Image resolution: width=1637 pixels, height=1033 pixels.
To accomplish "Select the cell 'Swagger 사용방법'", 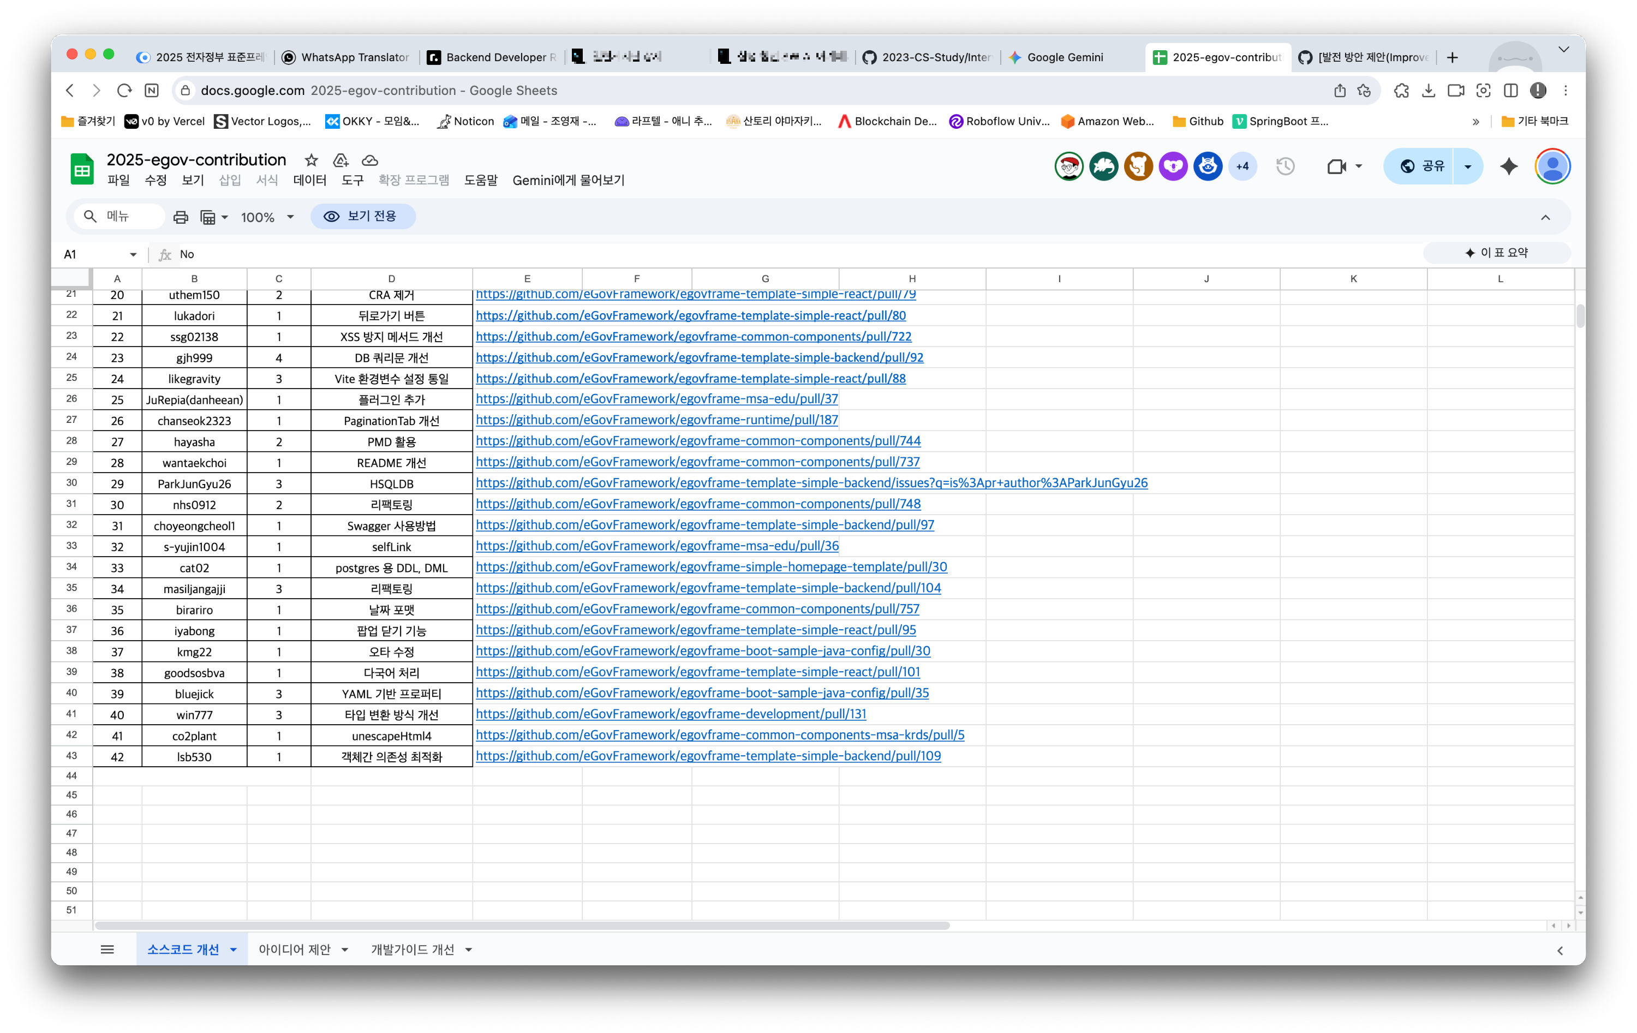I will (392, 526).
